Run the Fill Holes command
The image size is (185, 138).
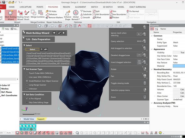pyautogui.click(x=51, y=11)
